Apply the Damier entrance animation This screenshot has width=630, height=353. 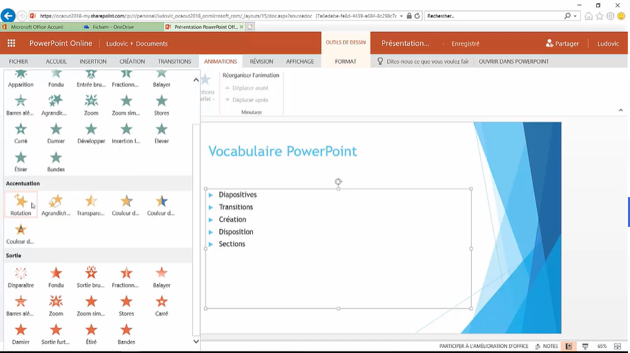click(x=56, y=133)
